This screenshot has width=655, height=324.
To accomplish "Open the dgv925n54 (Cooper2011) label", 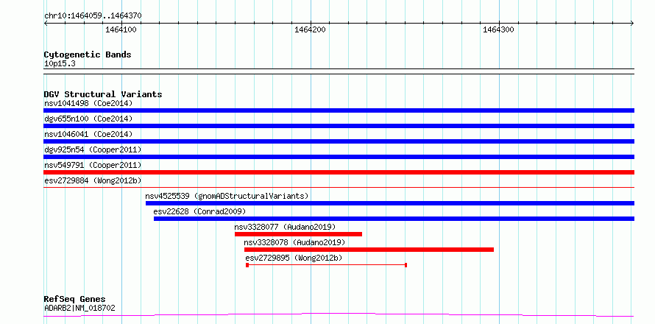I will pos(93,149).
